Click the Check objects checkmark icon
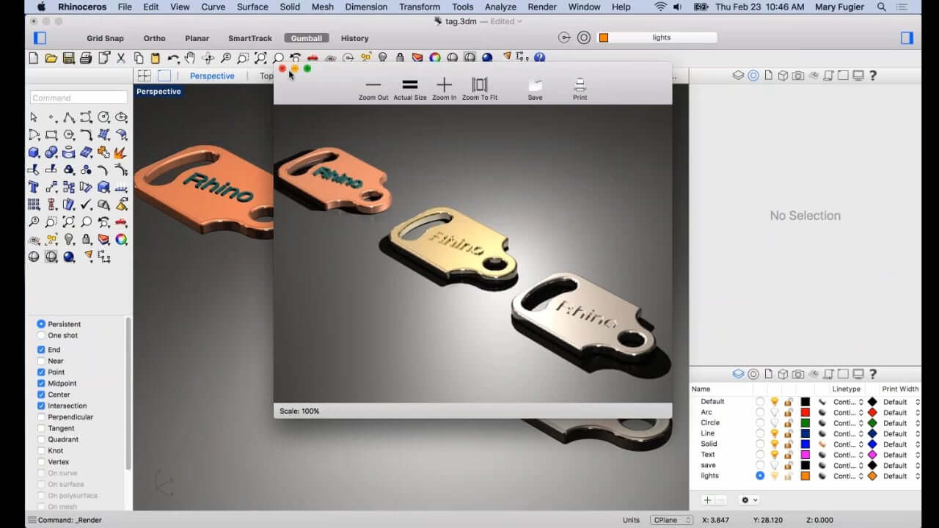The image size is (939, 528). 87,205
